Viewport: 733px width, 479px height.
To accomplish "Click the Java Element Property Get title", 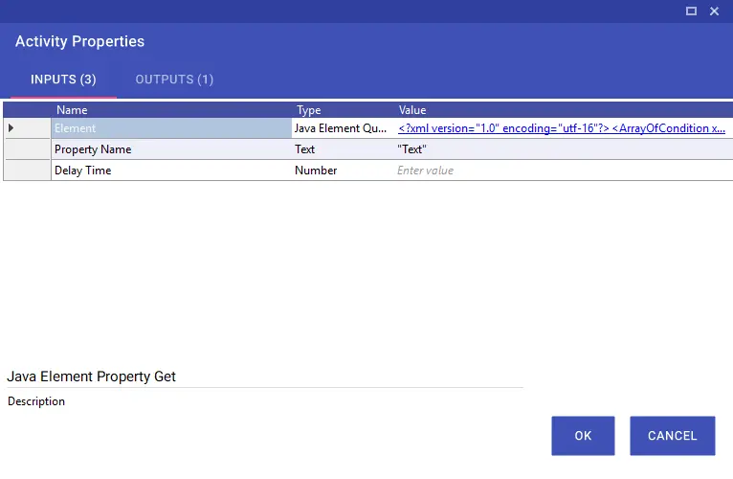I will pyautogui.click(x=91, y=376).
